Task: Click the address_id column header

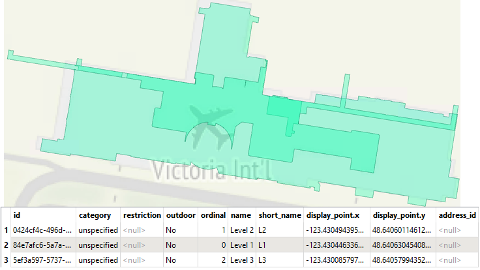Action: coord(457,215)
